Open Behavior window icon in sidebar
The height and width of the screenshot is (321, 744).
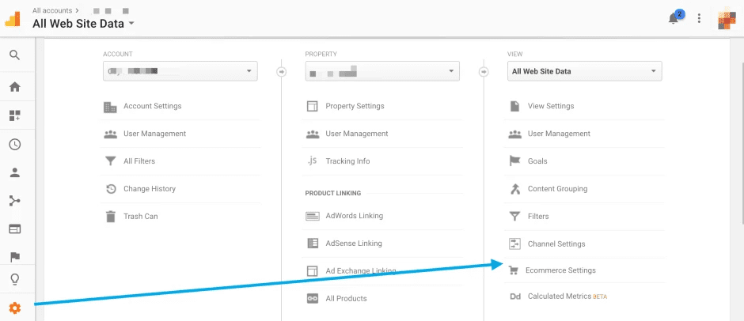pyautogui.click(x=15, y=229)
